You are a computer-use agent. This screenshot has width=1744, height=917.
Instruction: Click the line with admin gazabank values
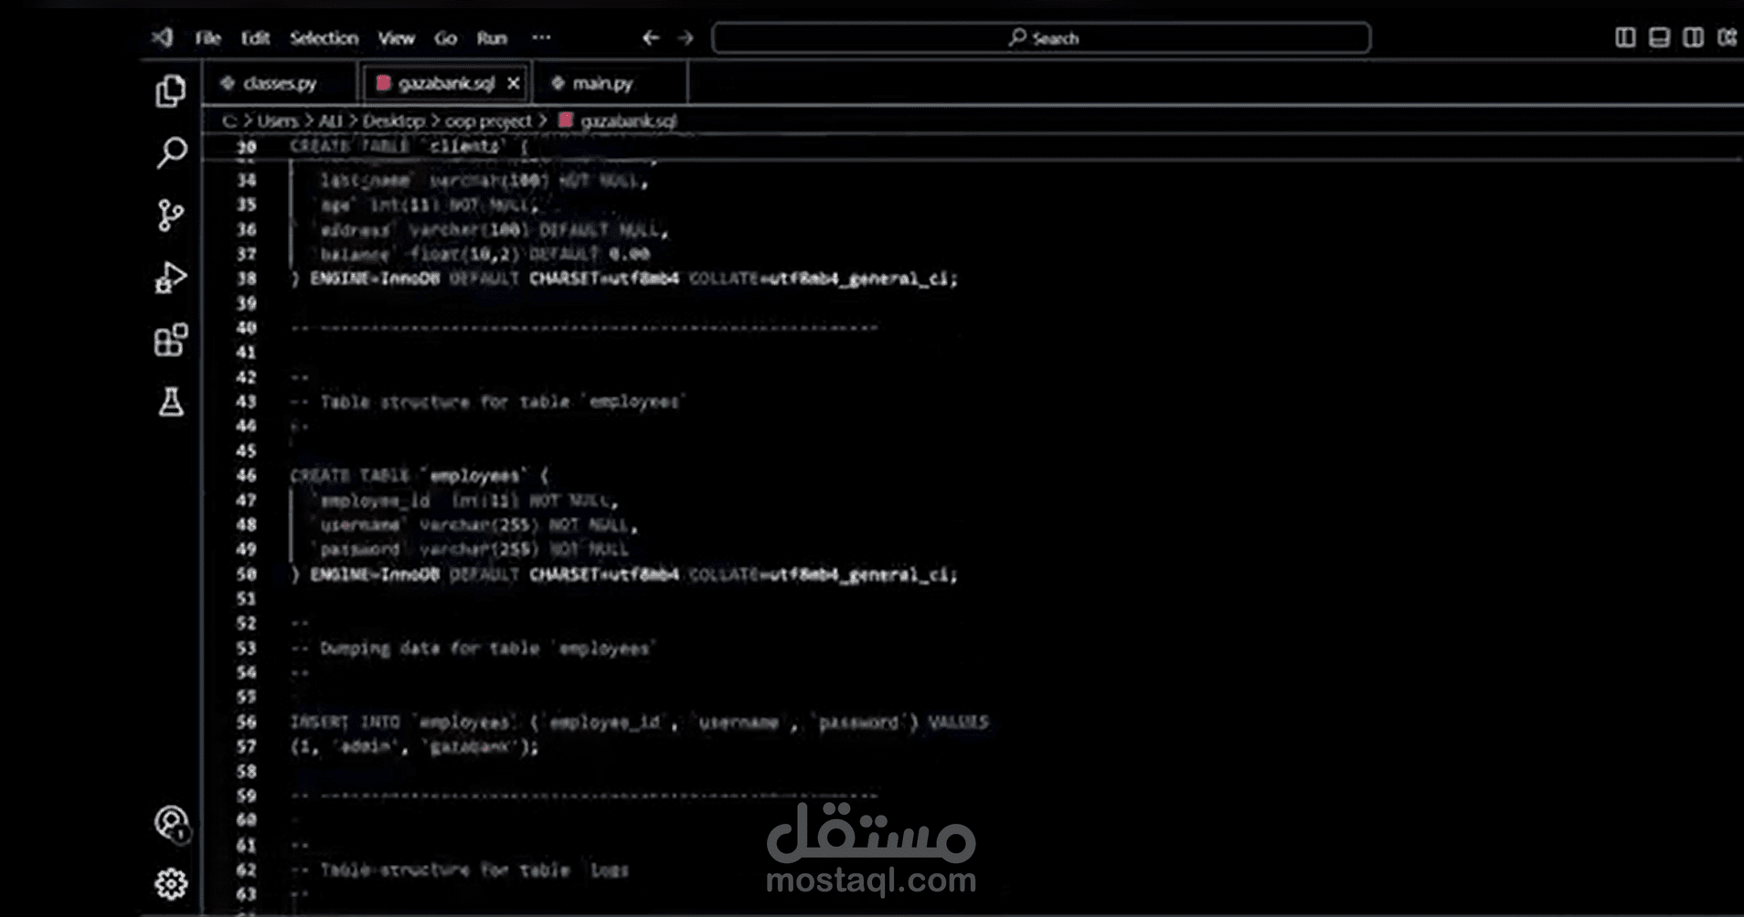415,746
